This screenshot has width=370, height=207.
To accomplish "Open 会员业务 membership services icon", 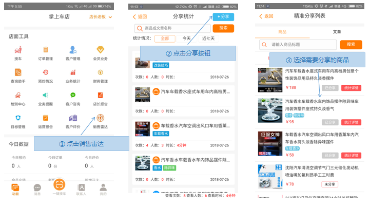I will 100,52.
